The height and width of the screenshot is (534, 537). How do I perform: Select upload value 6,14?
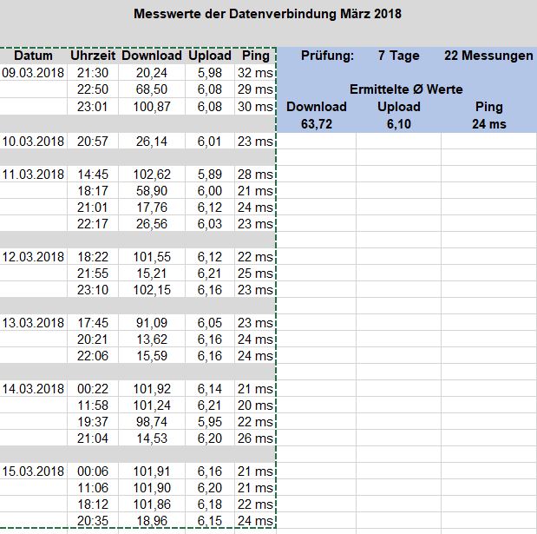tap(210, 389)
